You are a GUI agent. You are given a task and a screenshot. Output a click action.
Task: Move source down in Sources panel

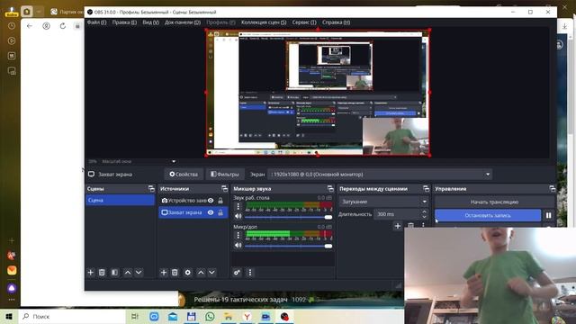click(211, 272)
